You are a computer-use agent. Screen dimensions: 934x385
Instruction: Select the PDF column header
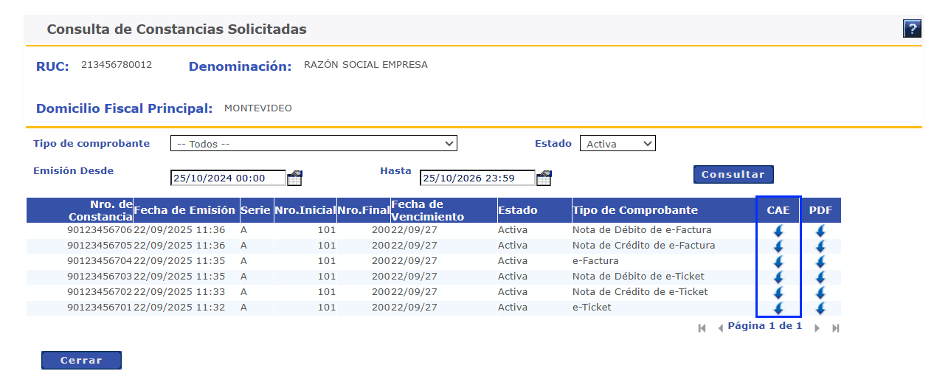820,210
